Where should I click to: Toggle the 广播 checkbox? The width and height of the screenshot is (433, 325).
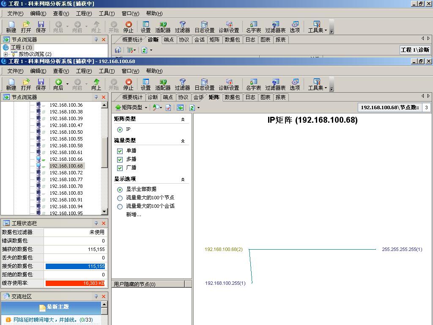click(120, 168)
